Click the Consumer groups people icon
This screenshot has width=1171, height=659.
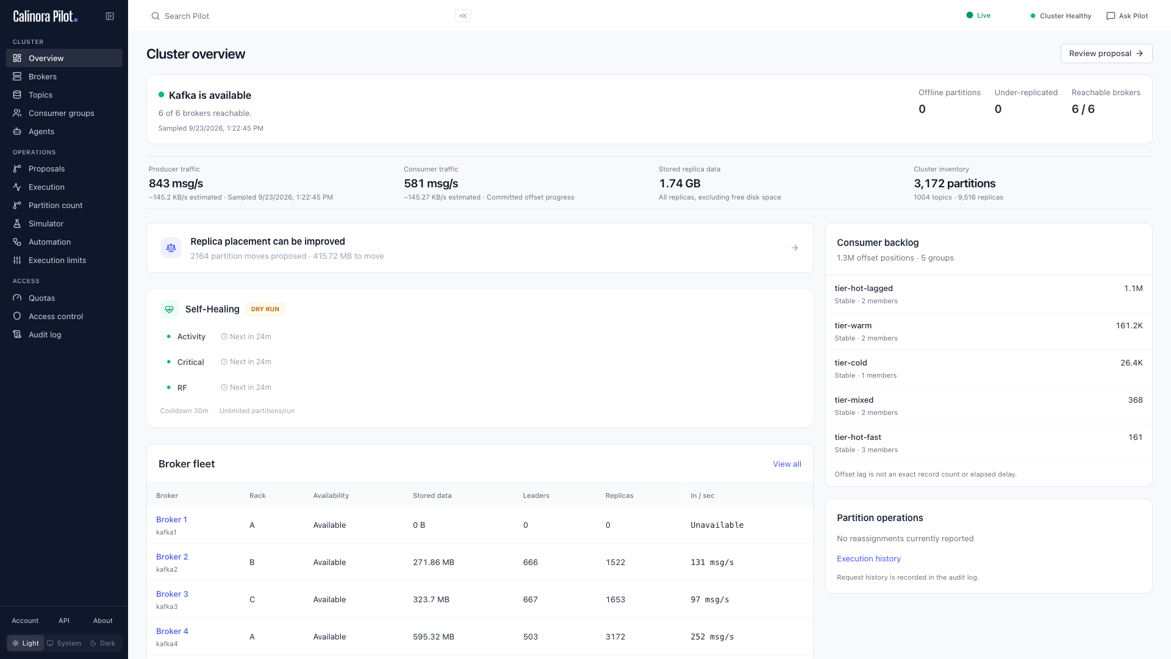tap(17, 113)
